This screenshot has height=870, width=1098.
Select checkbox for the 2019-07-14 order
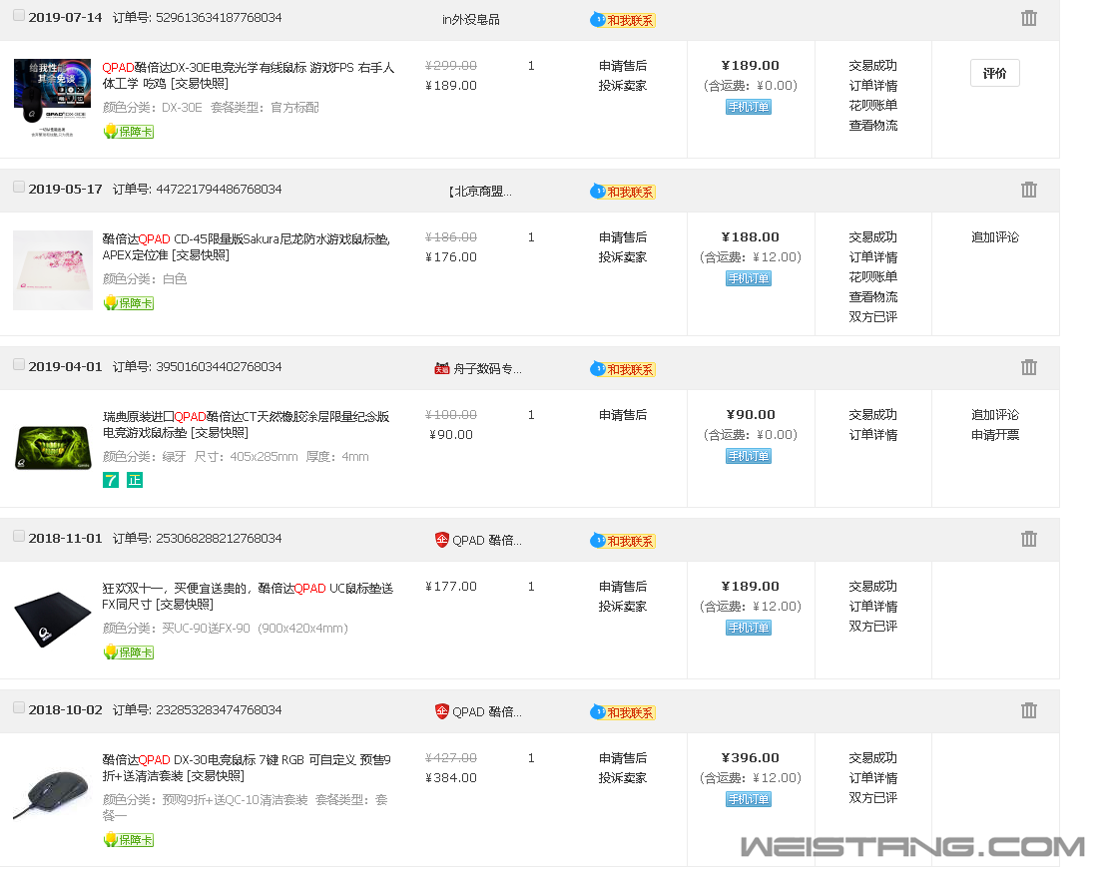point(19,15)
